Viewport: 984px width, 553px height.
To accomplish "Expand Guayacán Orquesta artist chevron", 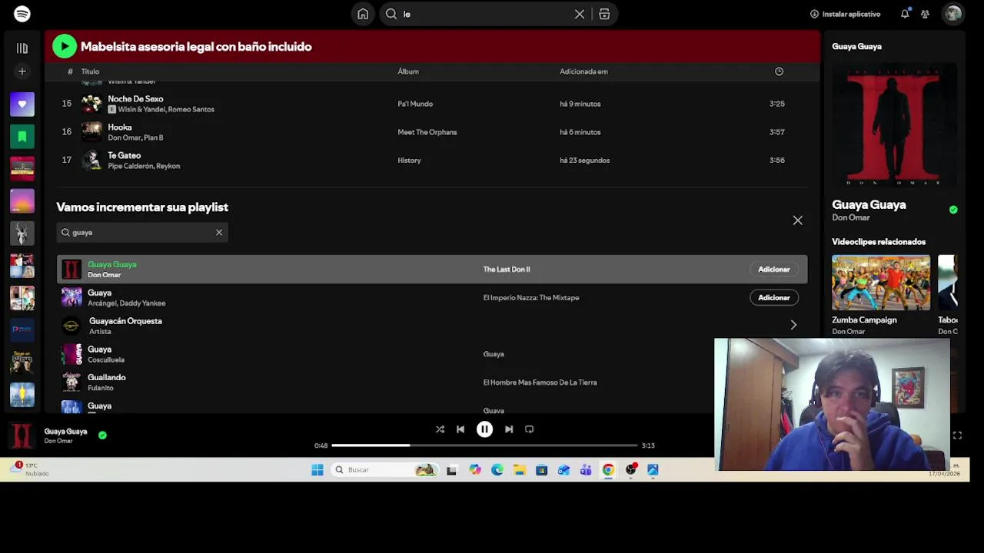I will [793, 326].
